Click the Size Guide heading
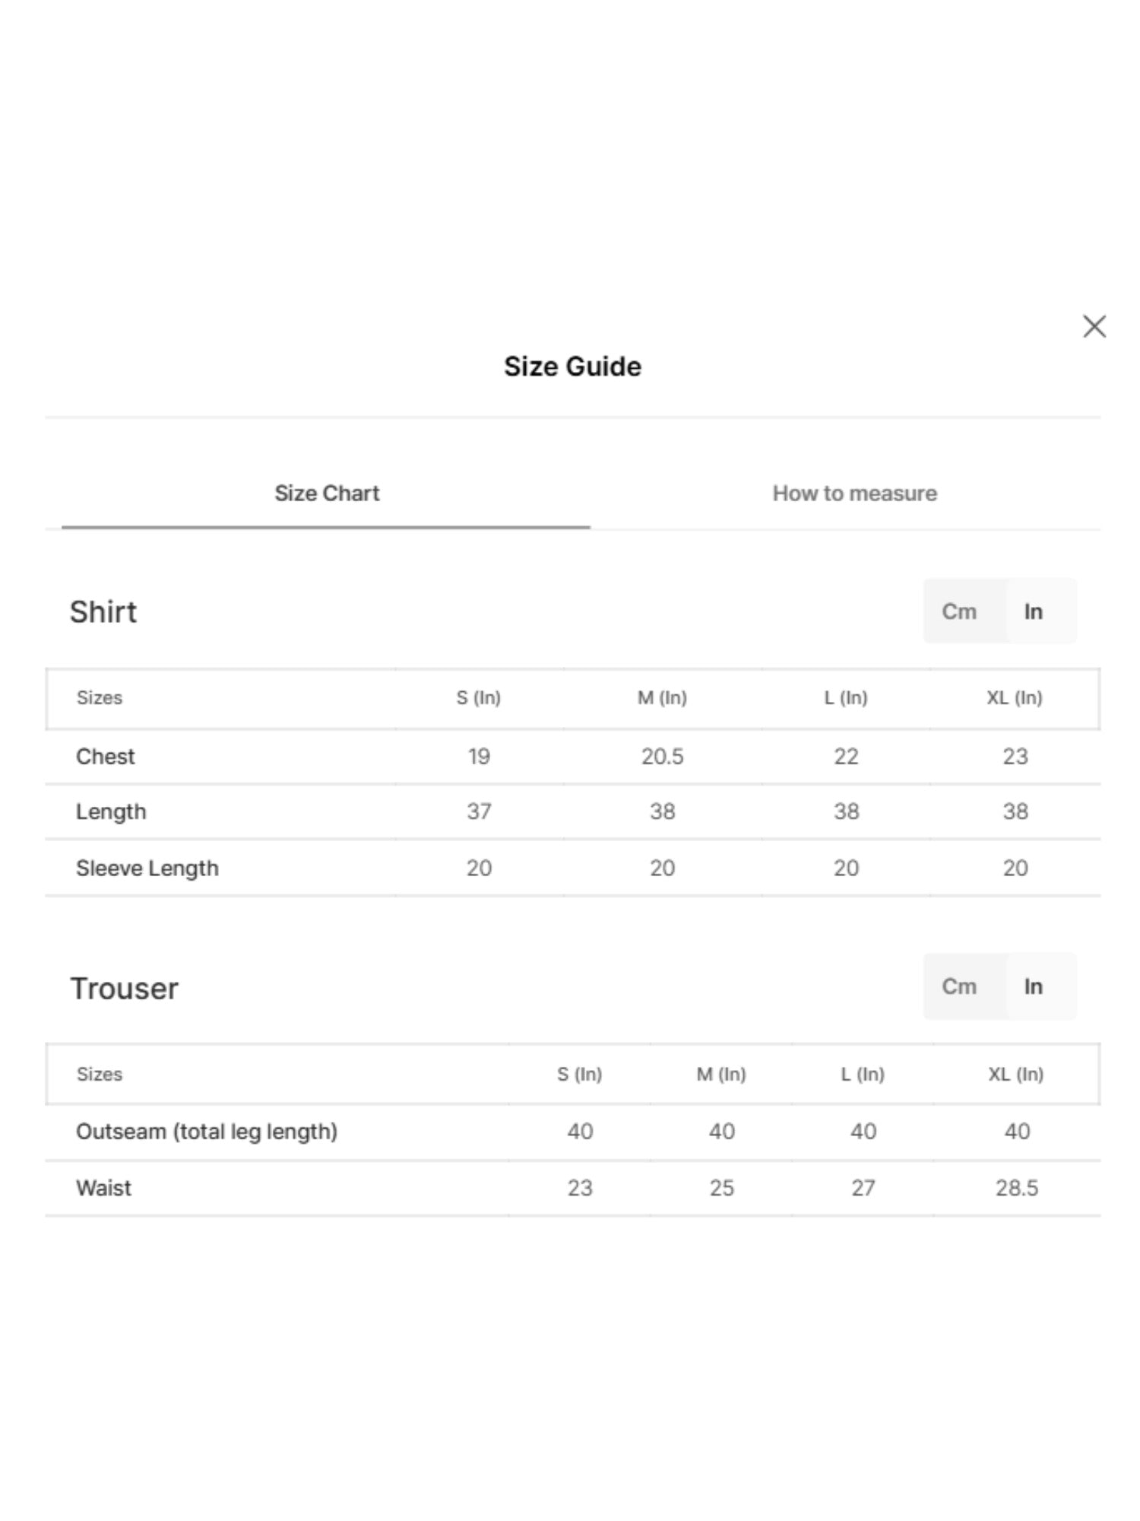 [x=572, y=366]
